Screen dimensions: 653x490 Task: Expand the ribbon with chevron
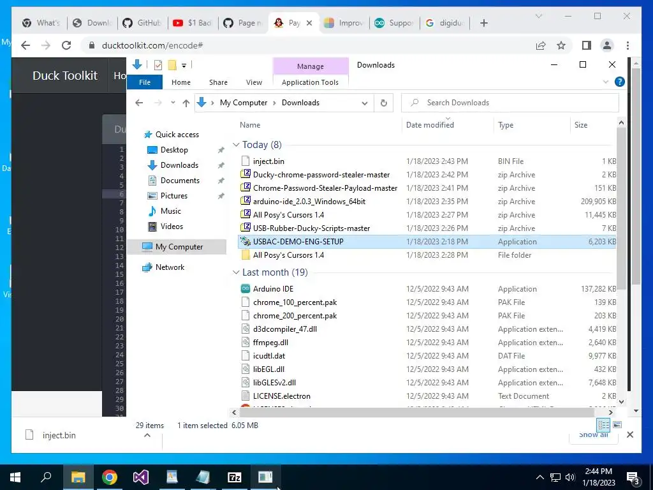[606, 82]
